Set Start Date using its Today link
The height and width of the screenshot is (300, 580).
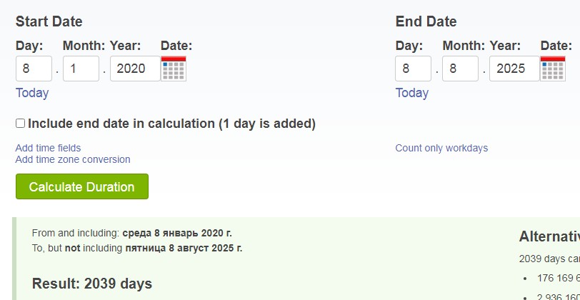[x=32, y=92]
